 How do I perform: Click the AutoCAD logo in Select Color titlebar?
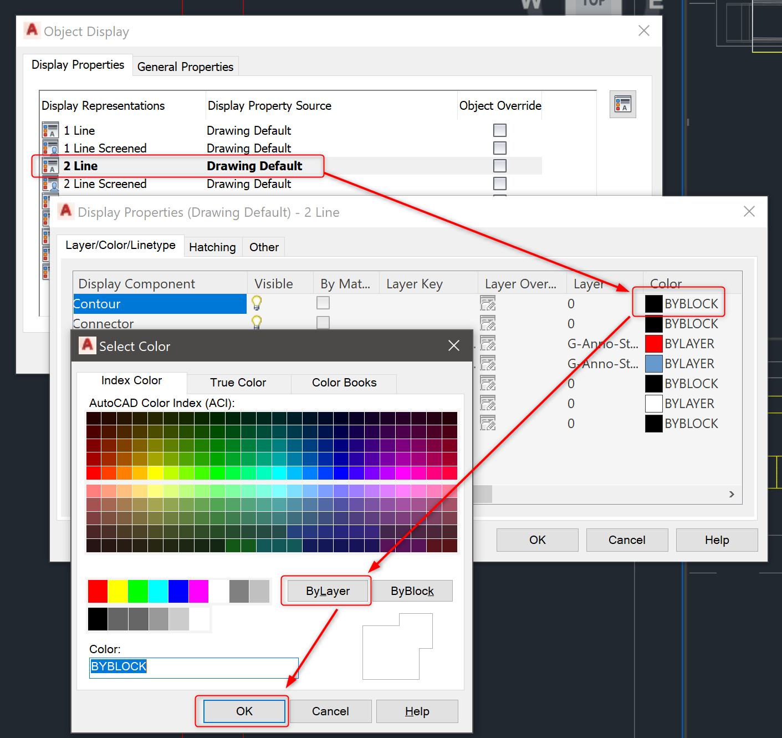[87, 345]
